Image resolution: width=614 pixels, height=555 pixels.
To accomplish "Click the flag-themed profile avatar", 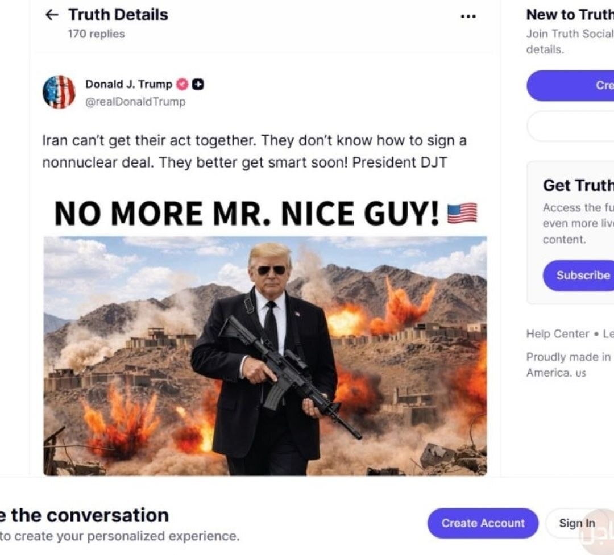I will click(59, 92).
